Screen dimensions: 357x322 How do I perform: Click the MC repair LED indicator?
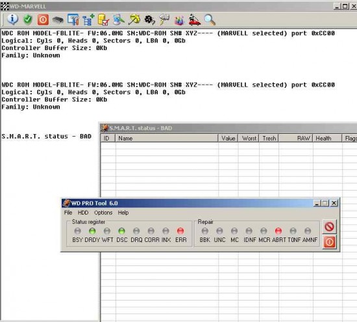[x=234, y=231]
